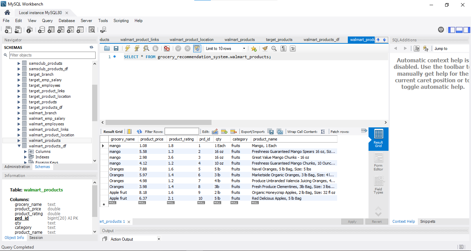Toggle auto-commit with the highlighted icon

[x=197, y=48]
